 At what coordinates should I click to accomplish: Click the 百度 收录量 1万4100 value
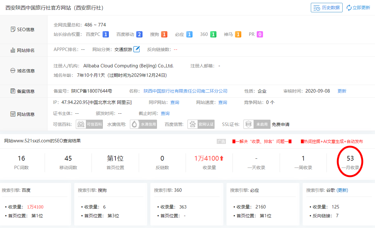tap(35, 207)
